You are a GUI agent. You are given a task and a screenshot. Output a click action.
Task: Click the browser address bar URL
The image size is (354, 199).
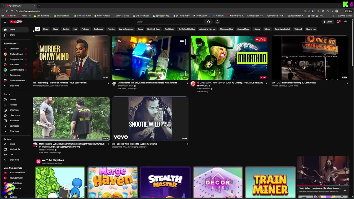29,11
